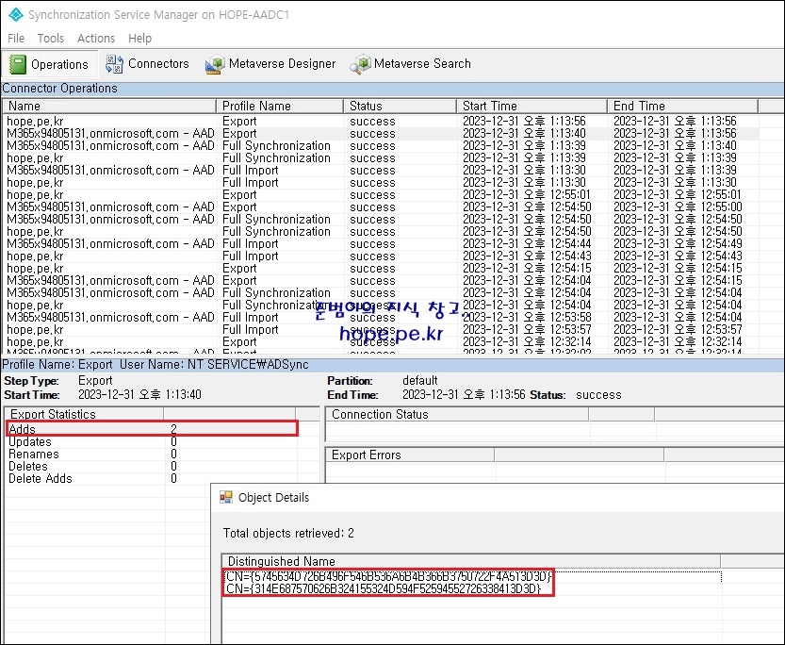Select the Updates statistic row
This screenshot has width=785, height=645.
[x=152, y=441]
